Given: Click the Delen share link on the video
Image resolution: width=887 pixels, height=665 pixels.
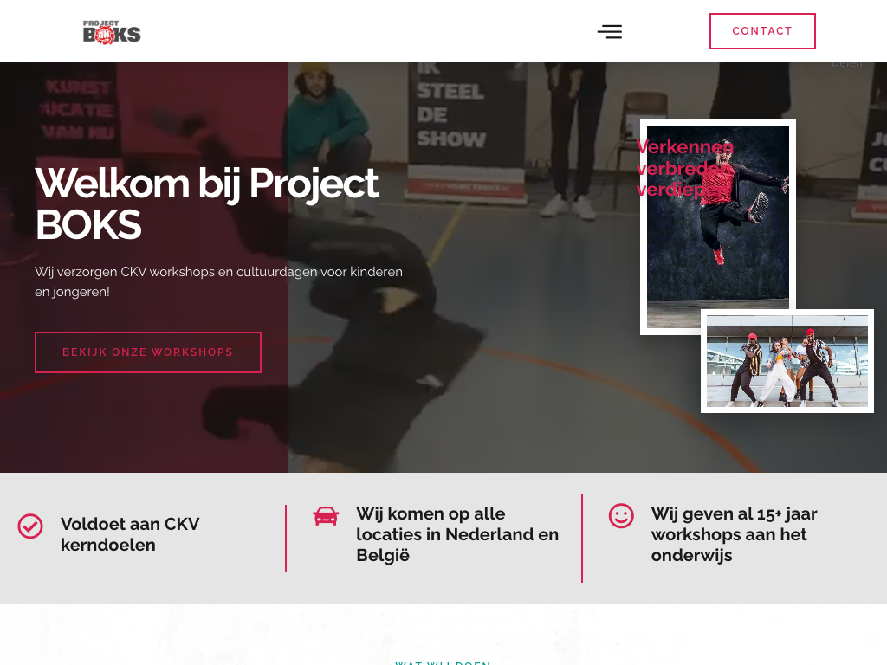Looking at the screenshot, I should [x=847, y=64].
